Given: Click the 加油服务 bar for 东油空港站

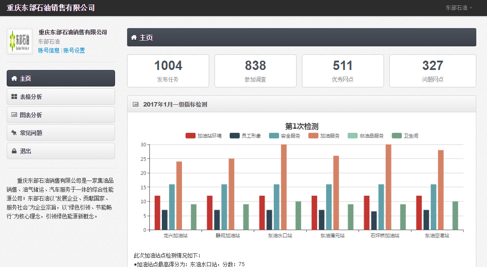Looking at the screenshot, I should click(441, 190).
